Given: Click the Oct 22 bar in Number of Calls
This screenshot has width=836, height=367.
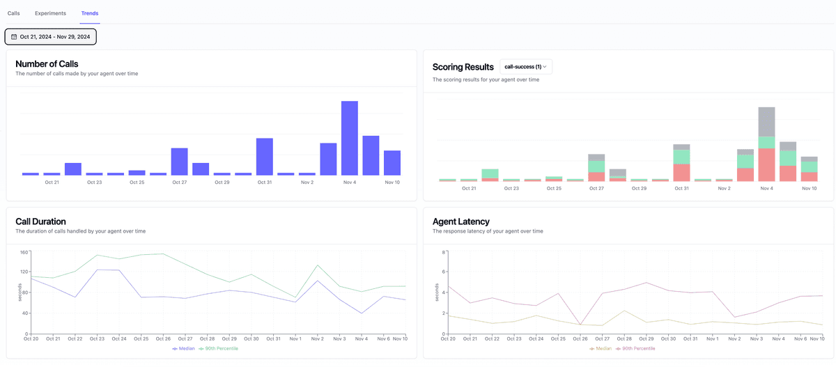Looking at the screenshot, I should click(73, 169).
